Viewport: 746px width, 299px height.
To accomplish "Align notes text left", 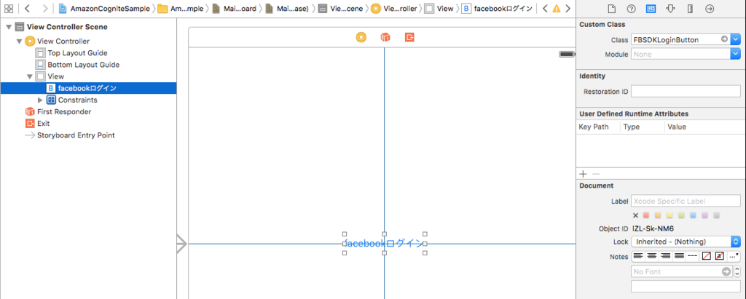I will [638, 256].
